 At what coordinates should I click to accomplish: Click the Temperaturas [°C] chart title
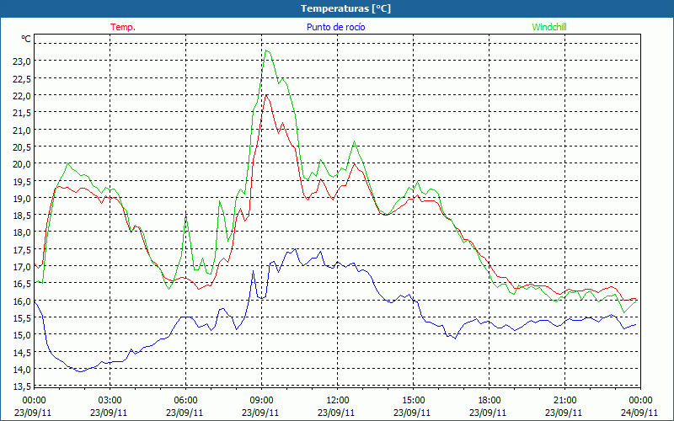point(345,8)
